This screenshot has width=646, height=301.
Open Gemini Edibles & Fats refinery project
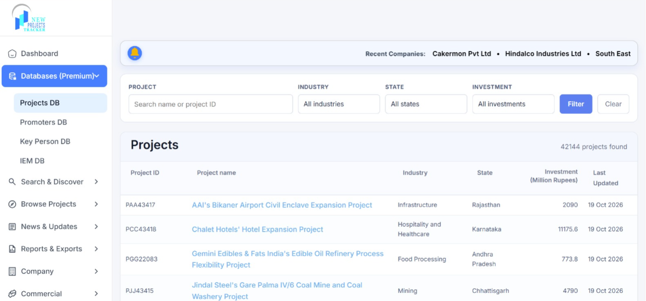[288, 259]
